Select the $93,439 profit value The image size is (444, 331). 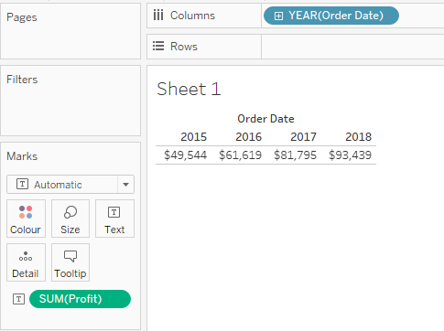point(351,155)
